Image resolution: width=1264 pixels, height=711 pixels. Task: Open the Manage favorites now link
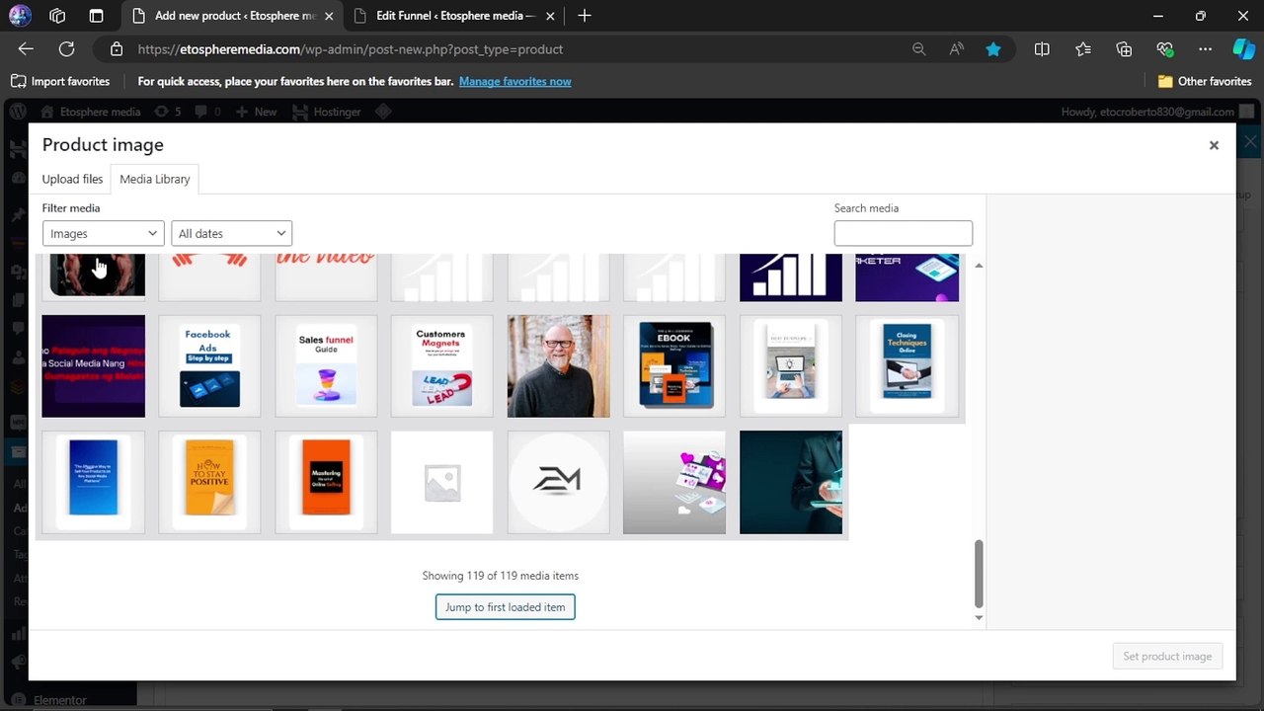[515, 81]
